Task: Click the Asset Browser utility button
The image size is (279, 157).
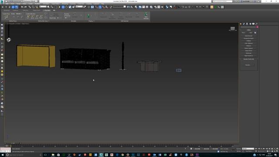Action: pos(248,36)
